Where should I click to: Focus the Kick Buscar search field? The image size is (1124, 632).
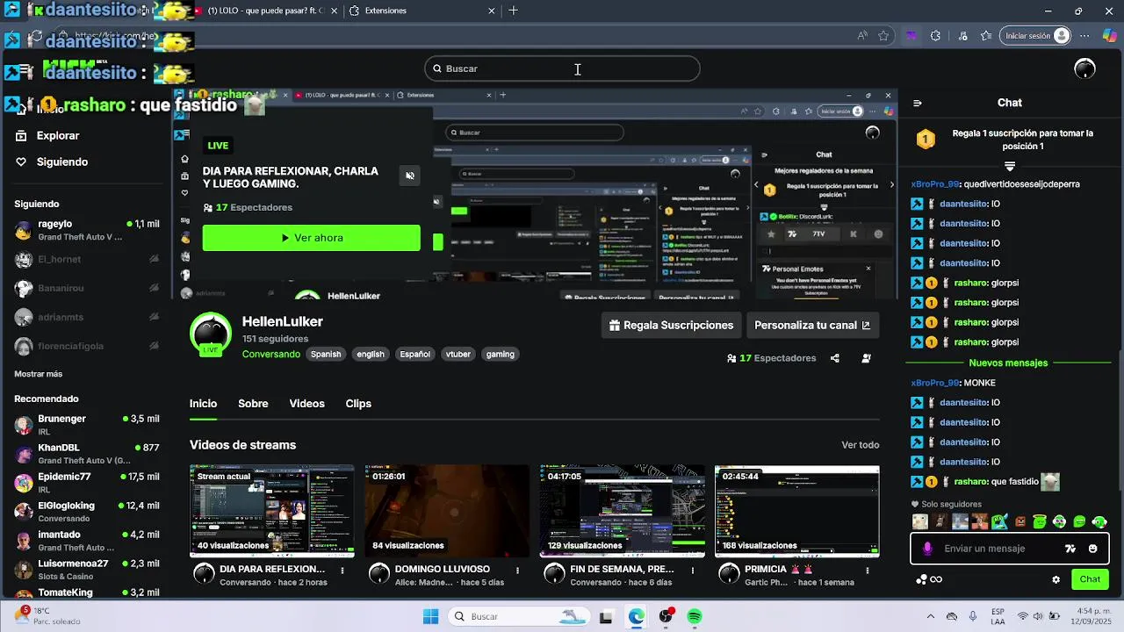pyautogui.click(x=562, y=68)
